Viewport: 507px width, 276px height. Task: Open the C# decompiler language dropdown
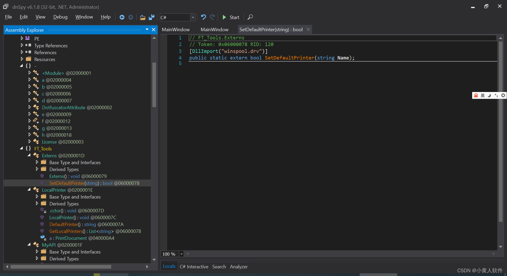[193, 17]
